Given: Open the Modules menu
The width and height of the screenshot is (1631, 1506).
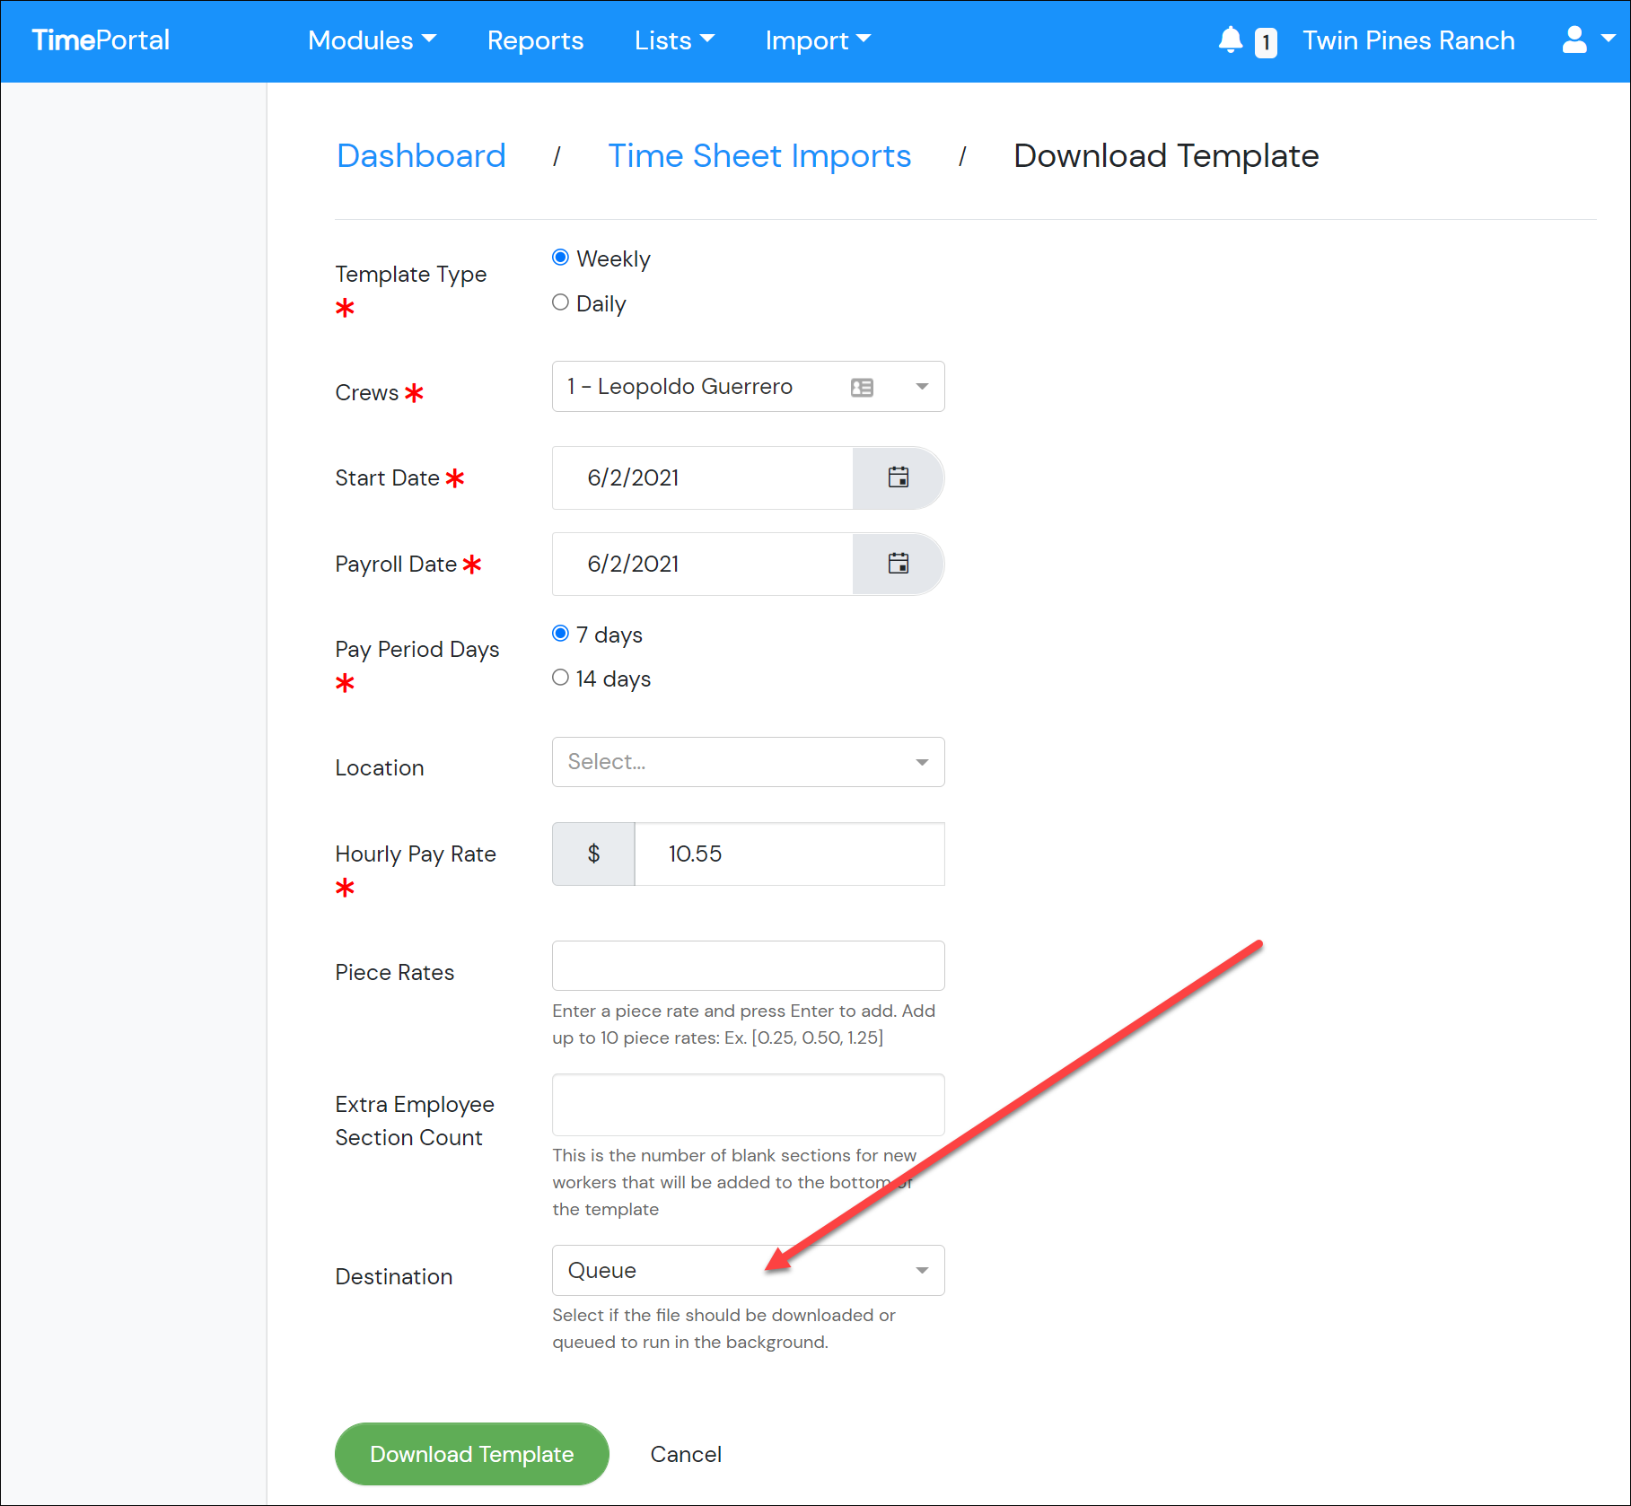Looking at the screenshot, I should [x=372, y=40].
